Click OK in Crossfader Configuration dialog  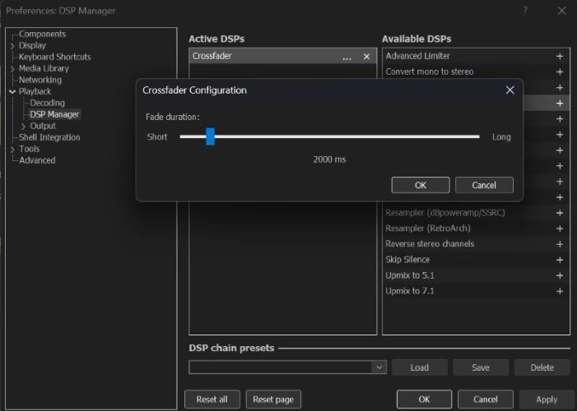420,185
